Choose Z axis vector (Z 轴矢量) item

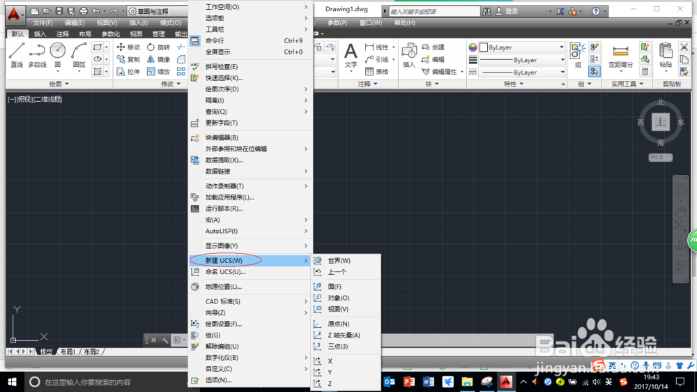(x=346, y=335)
